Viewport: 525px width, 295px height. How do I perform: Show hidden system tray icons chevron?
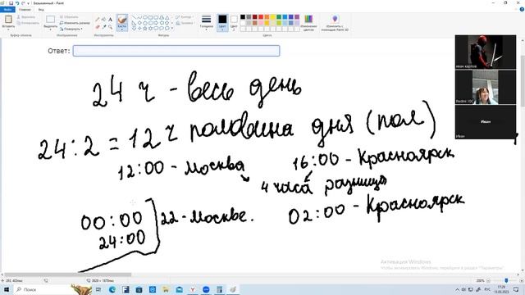[x=458, y=289]
